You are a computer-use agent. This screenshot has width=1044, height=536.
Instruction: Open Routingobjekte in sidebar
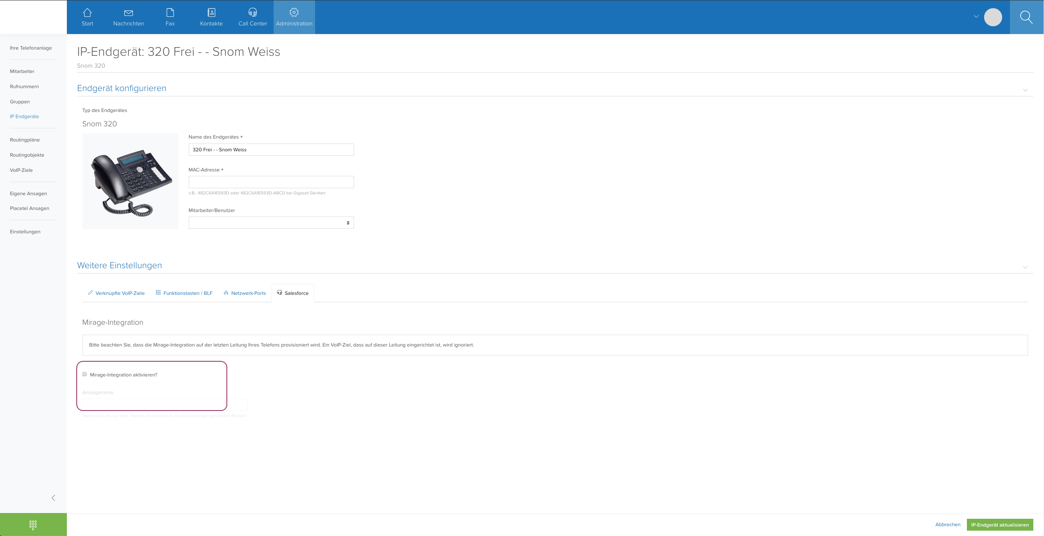[x=27, y=155]
